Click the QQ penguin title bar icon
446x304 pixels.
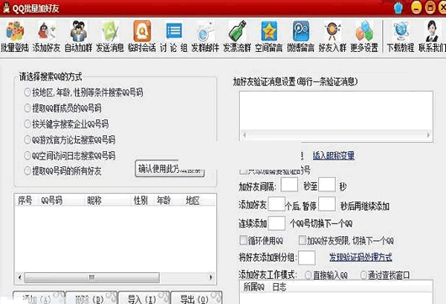point(6,8)
